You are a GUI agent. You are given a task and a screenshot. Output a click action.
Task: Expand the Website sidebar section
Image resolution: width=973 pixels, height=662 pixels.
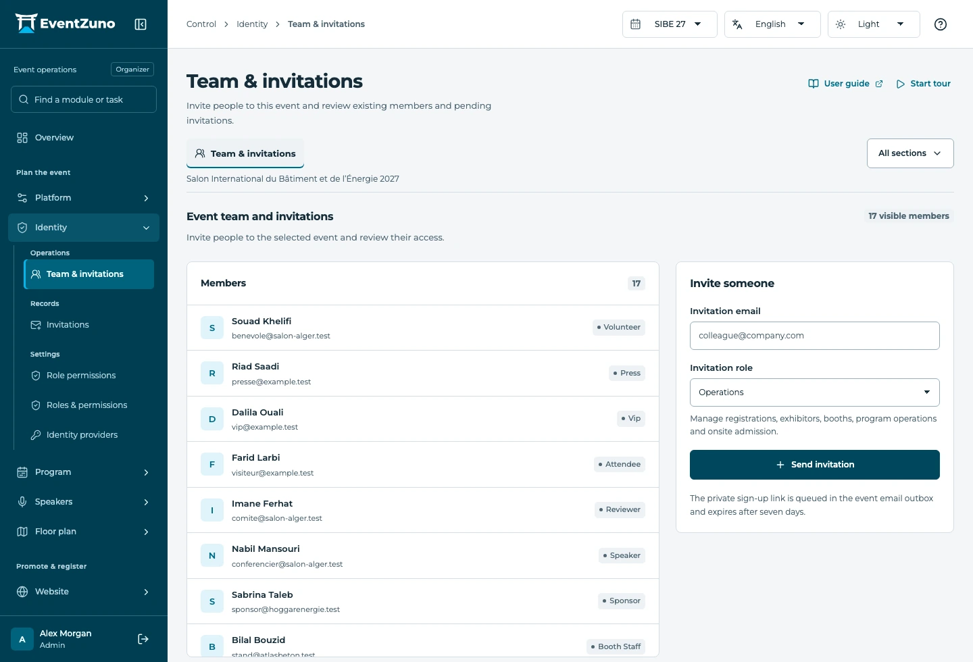tap(84, 592)
